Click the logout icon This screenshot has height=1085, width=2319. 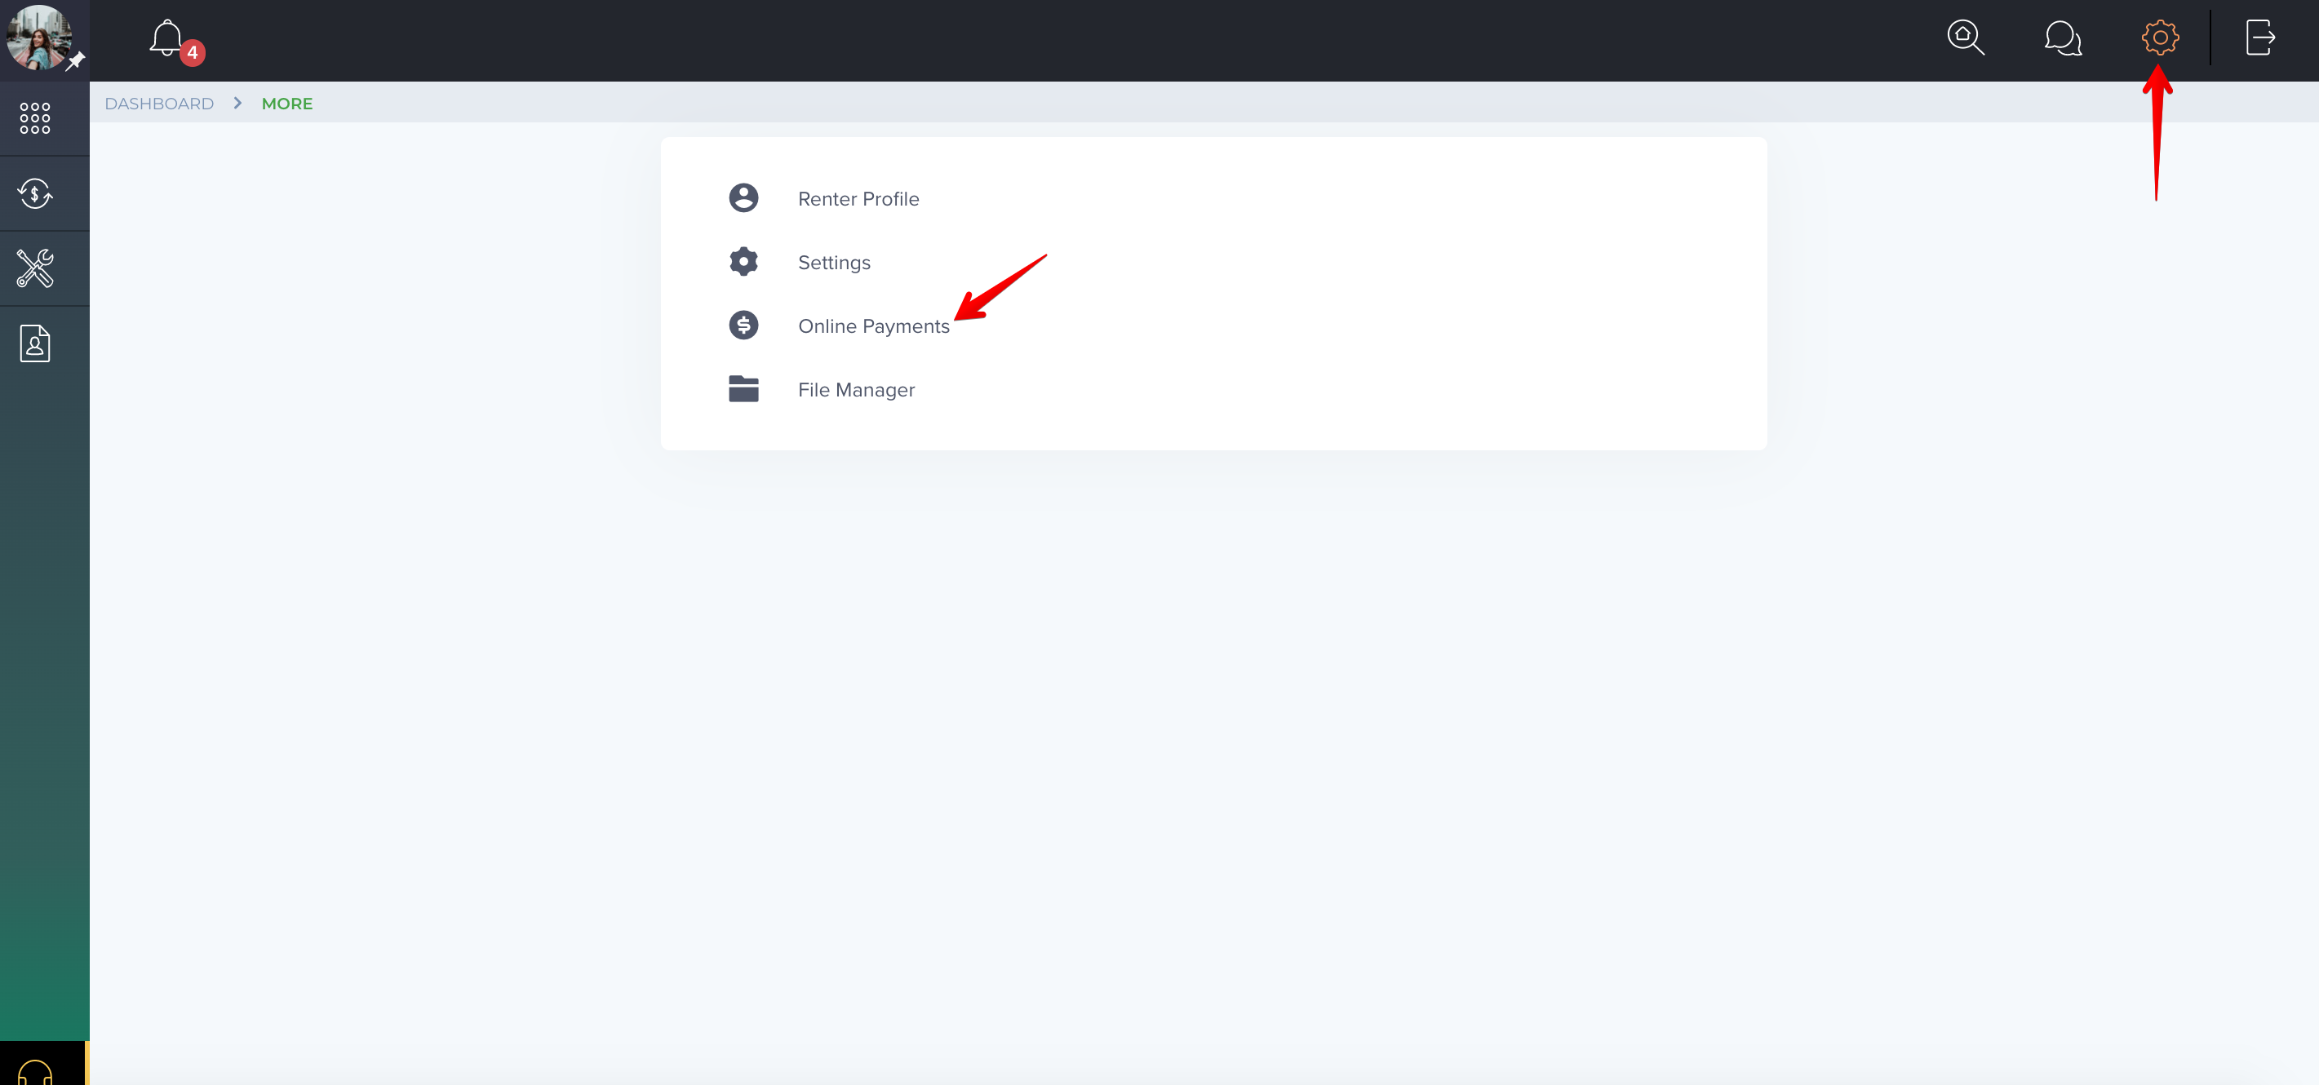point(2260,38)
